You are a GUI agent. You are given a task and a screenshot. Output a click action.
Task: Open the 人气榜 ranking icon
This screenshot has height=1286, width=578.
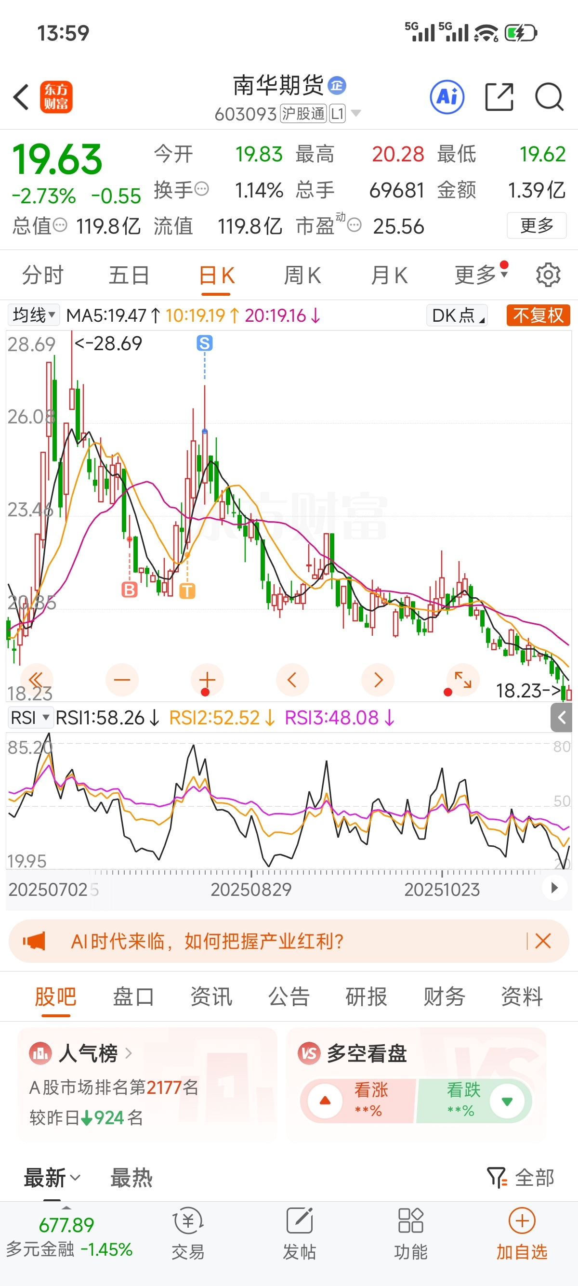(x=40, y=1053)
